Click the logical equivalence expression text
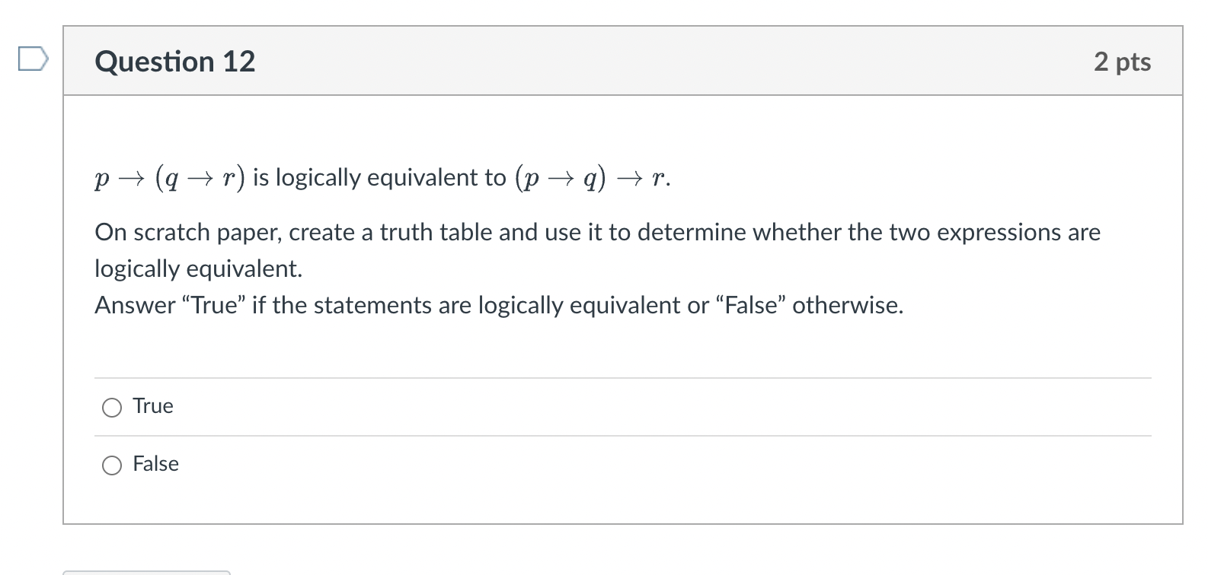 (379, 177)
